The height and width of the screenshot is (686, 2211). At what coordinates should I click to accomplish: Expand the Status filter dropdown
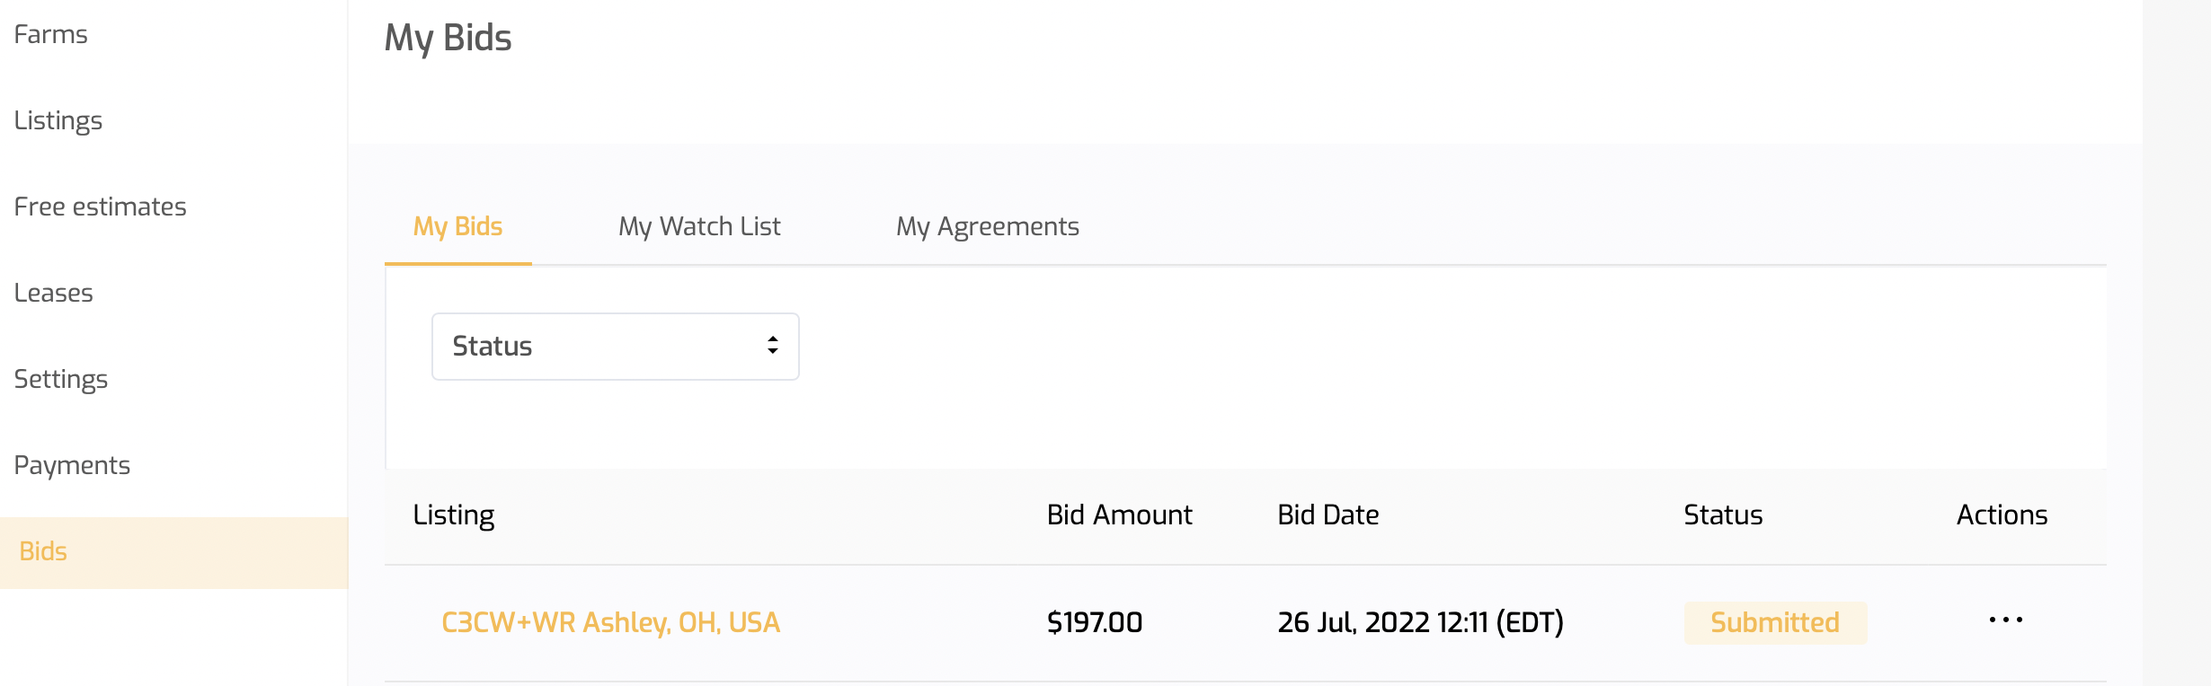point(615,347)
